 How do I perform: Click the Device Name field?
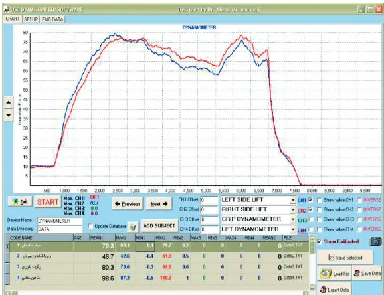[x=60, y=221]
